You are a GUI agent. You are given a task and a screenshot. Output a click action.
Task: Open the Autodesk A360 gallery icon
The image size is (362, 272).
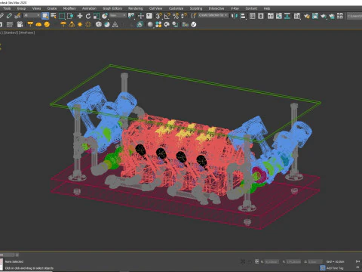[340, 16]
